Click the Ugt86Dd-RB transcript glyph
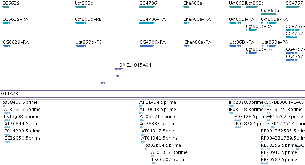The image size is (305, 165). [x=80, y=23]
